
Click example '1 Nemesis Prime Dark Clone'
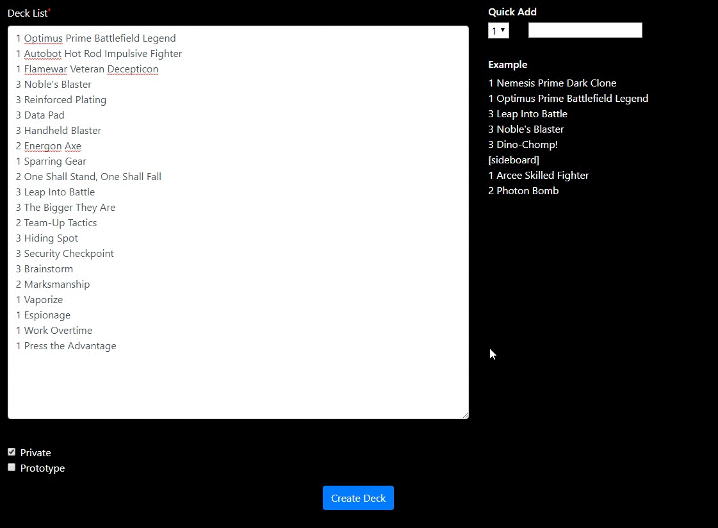pyautogui.click(x=552, y=83)
